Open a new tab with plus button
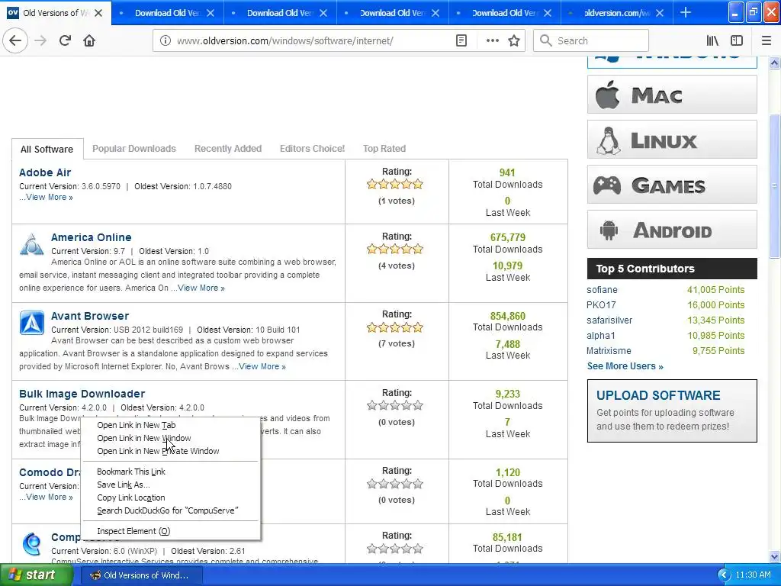Image resolution: width=781 pixels, height=586 pixels. coord(686,12)
